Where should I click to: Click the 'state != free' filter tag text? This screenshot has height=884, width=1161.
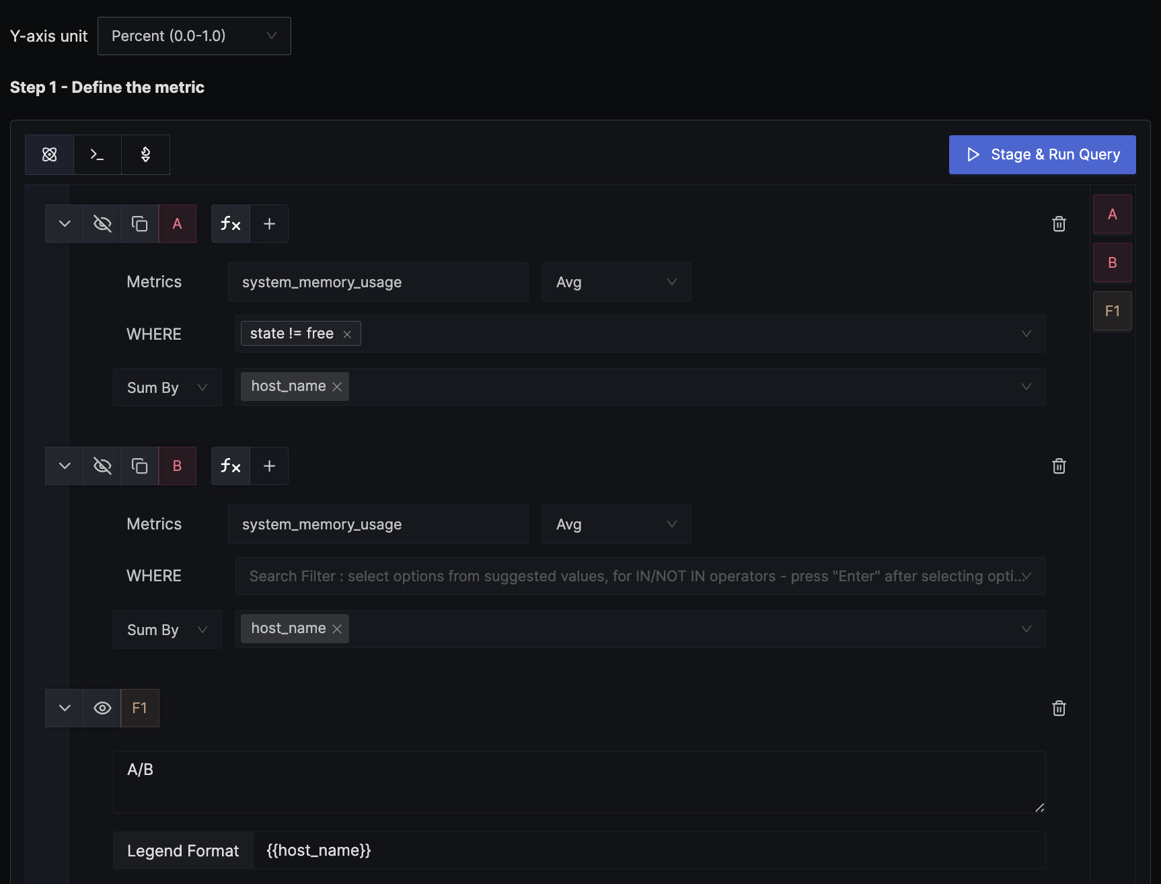tap(292, 334)
